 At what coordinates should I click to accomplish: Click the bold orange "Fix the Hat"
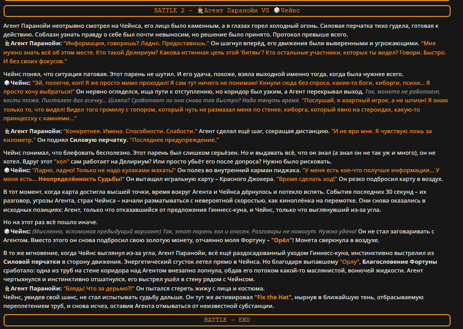(x=273, y=297)
